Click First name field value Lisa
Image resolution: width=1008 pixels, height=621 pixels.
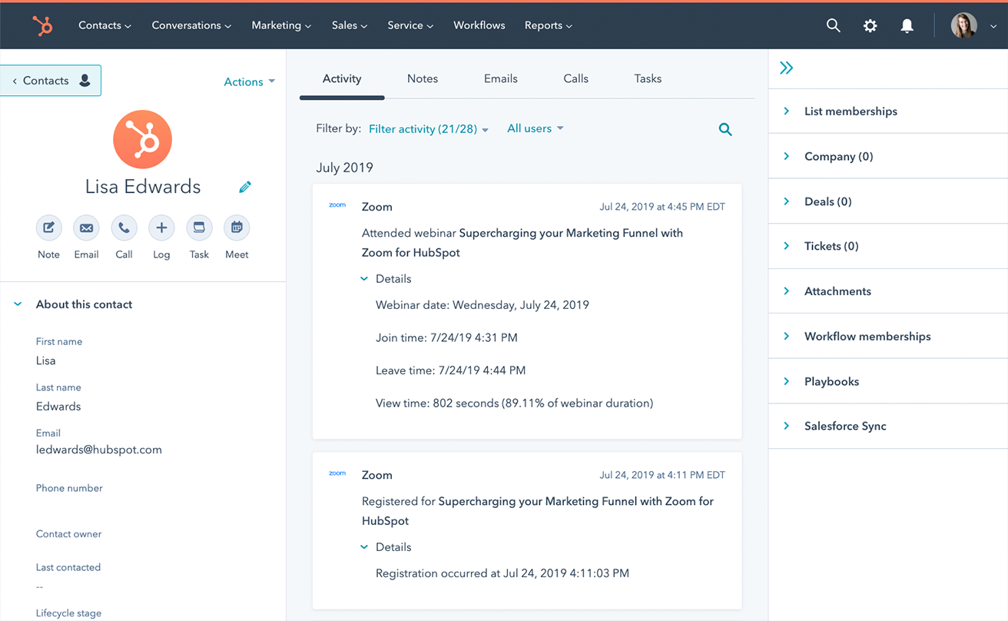point(46,360)
